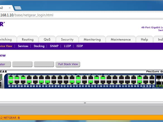Open the Maintenance tab
Screen dimensions: 163x122
pyautogui.click(x=121, y=39)
